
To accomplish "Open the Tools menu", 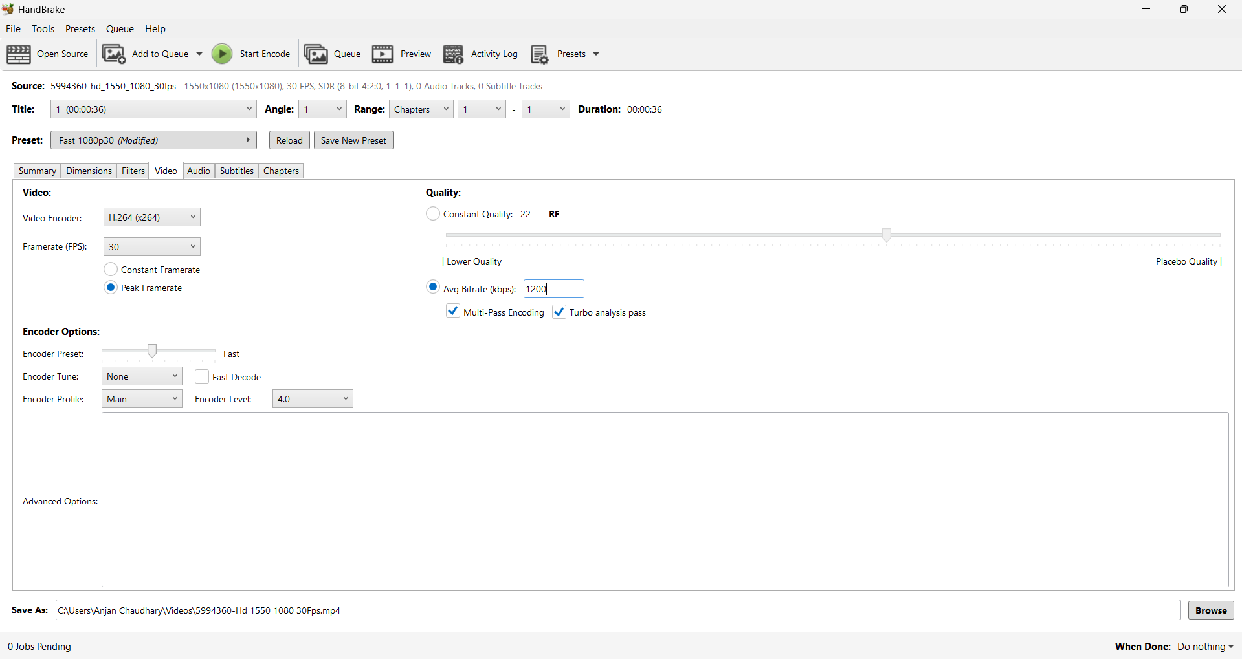I will [43, 29].
